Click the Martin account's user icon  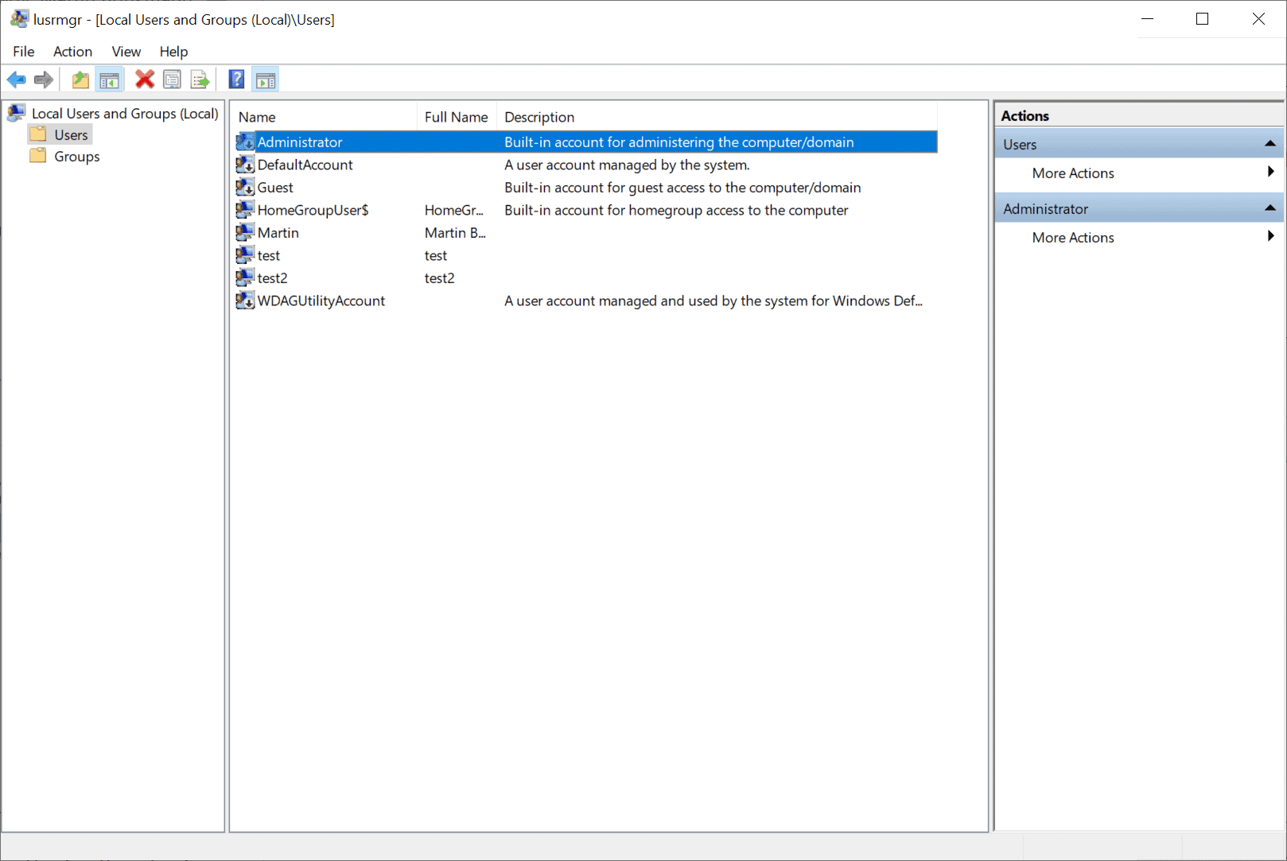(245, 232)
